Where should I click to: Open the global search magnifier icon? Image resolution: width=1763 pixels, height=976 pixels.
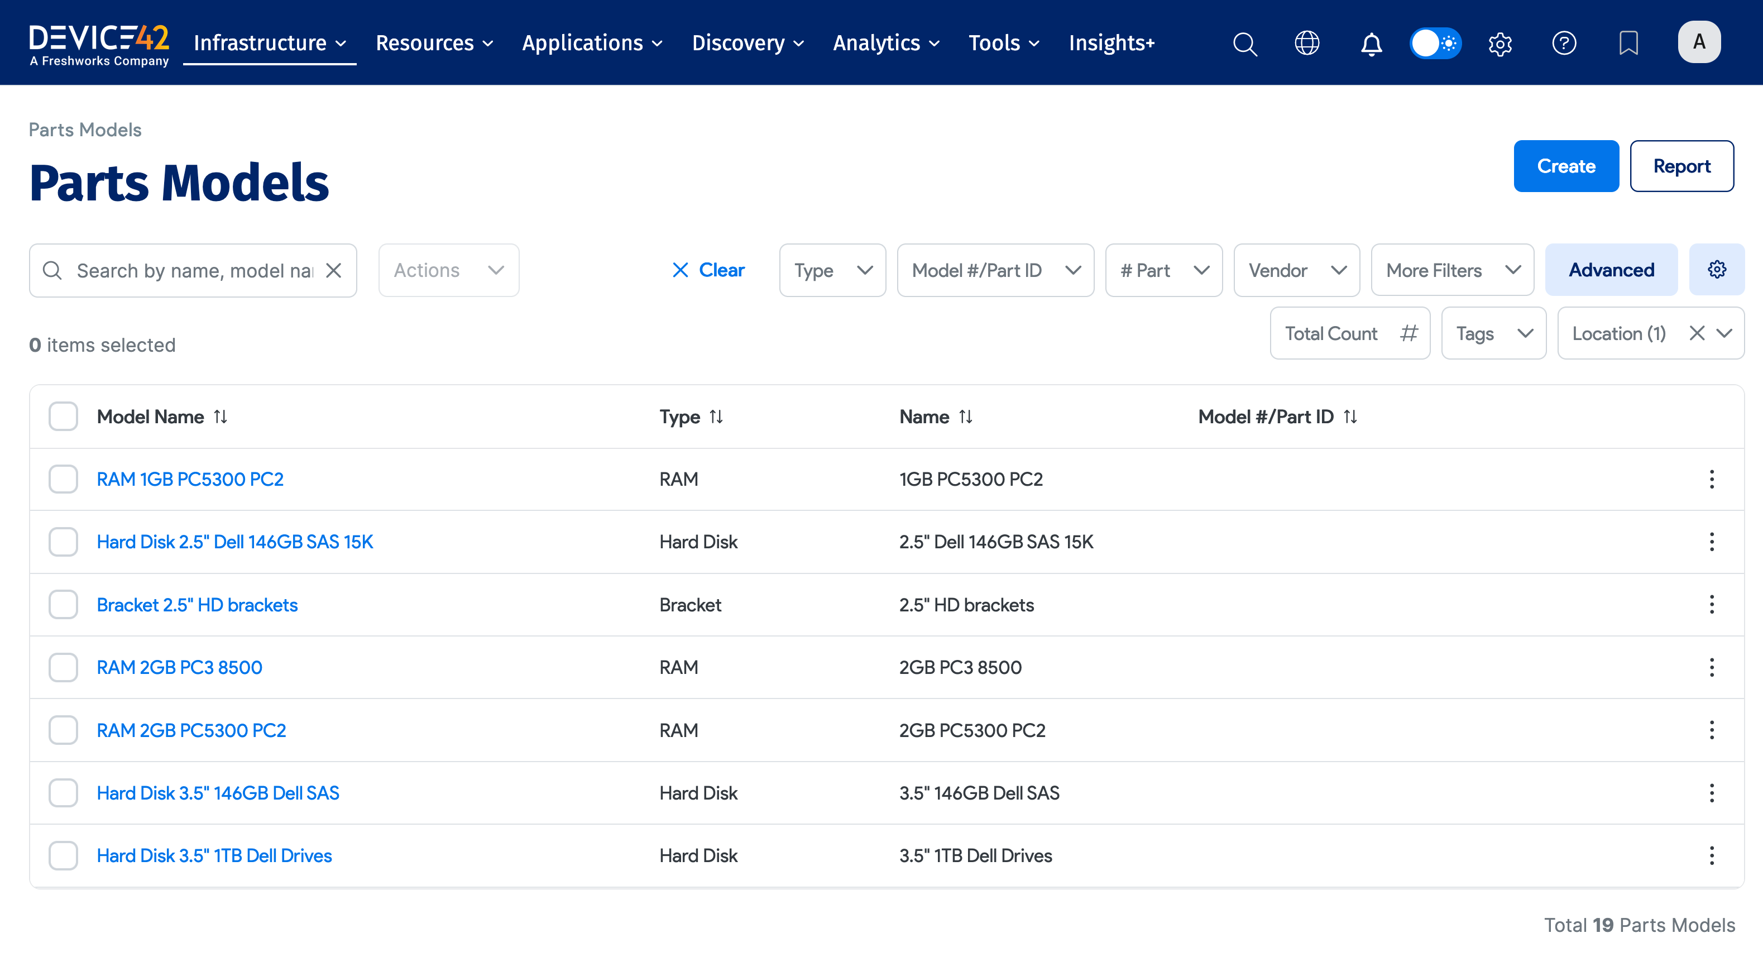click(1244, 43)
